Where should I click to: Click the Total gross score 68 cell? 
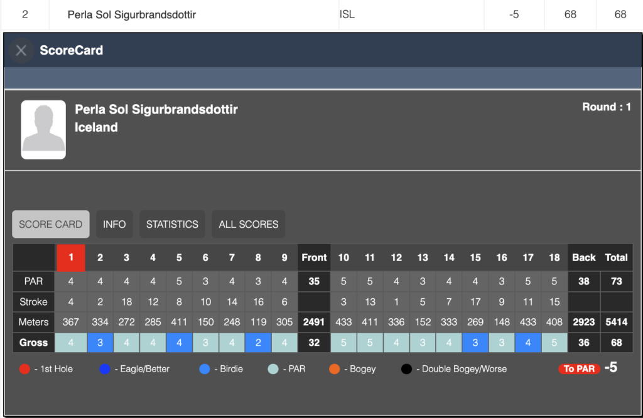(617, 343)
